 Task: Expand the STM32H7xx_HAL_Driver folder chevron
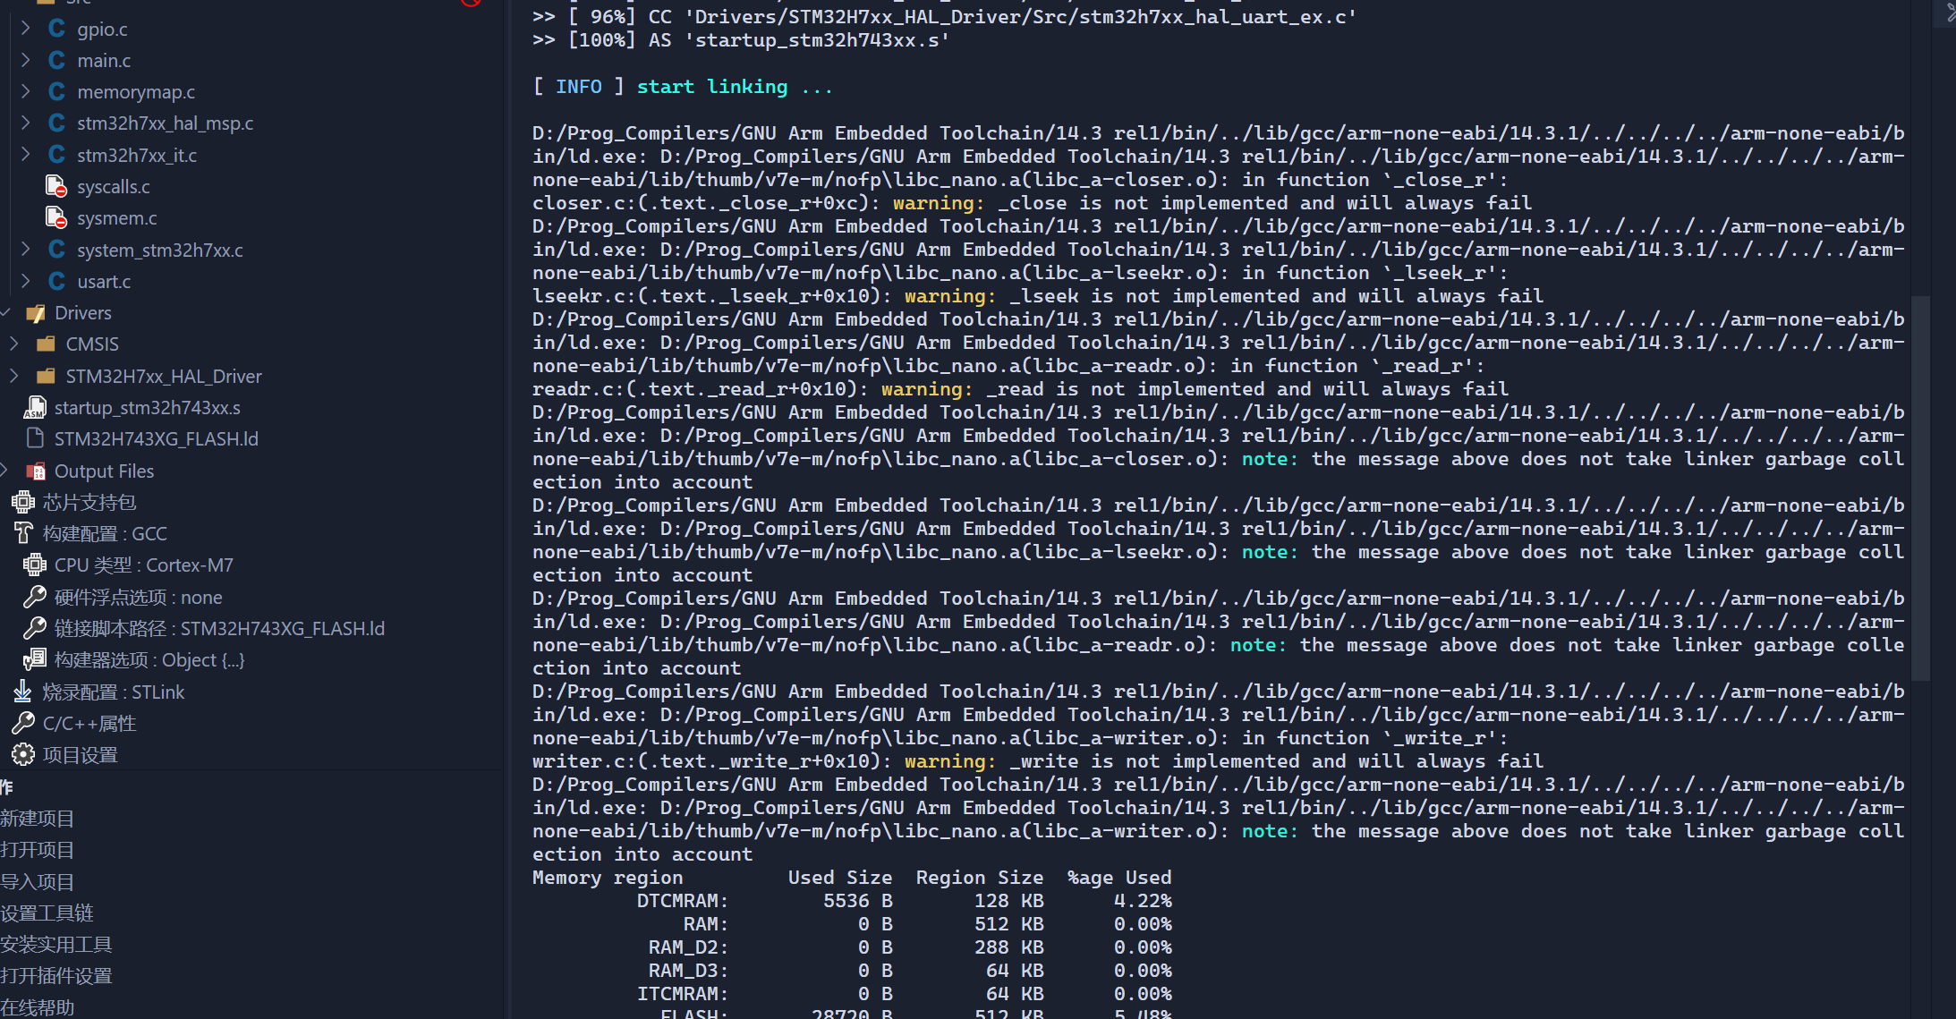click(x=14, y=376)
